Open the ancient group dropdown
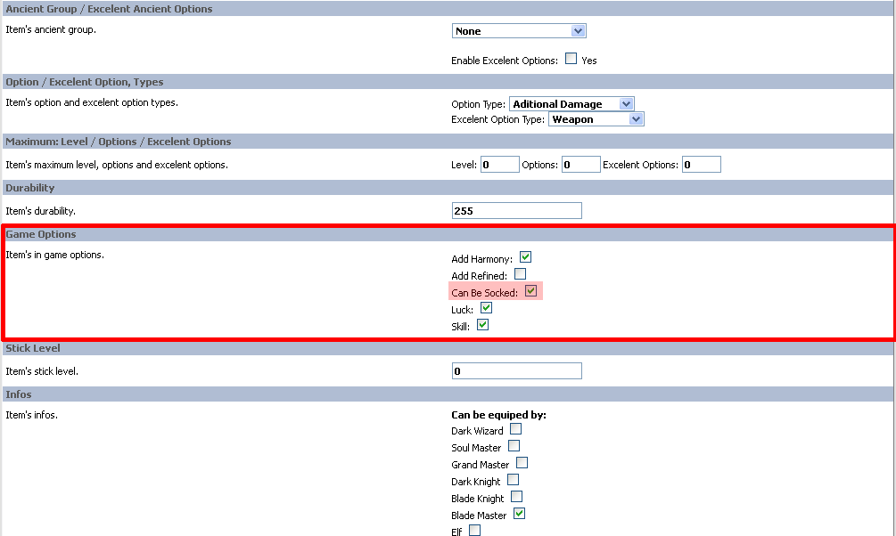 point(519,31)
